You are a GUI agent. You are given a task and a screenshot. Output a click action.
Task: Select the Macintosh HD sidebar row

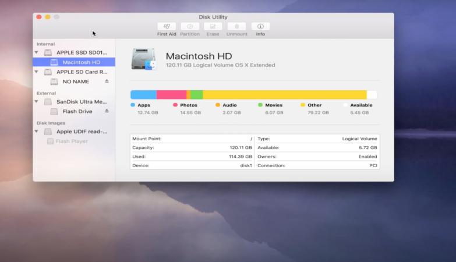(x=74, y=62)
